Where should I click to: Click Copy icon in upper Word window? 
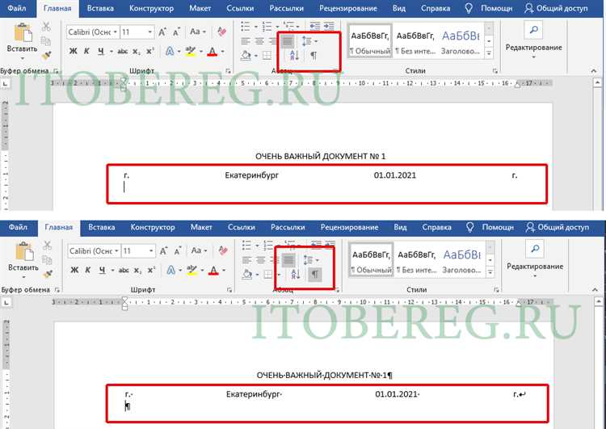click(x=46, y=40)
